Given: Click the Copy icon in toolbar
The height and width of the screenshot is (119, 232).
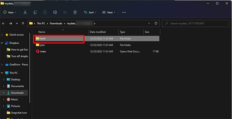Looking at the screenshot, I should click(35, 12).
